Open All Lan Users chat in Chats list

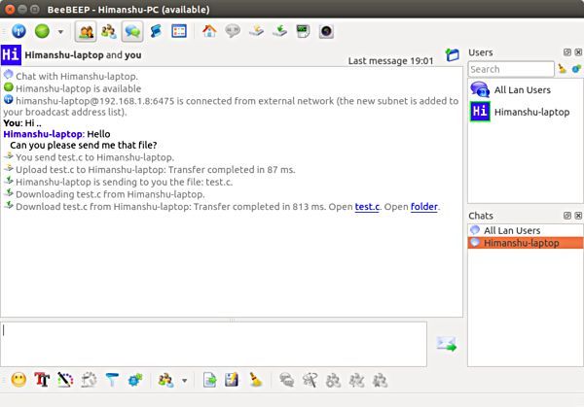(526, 230)
